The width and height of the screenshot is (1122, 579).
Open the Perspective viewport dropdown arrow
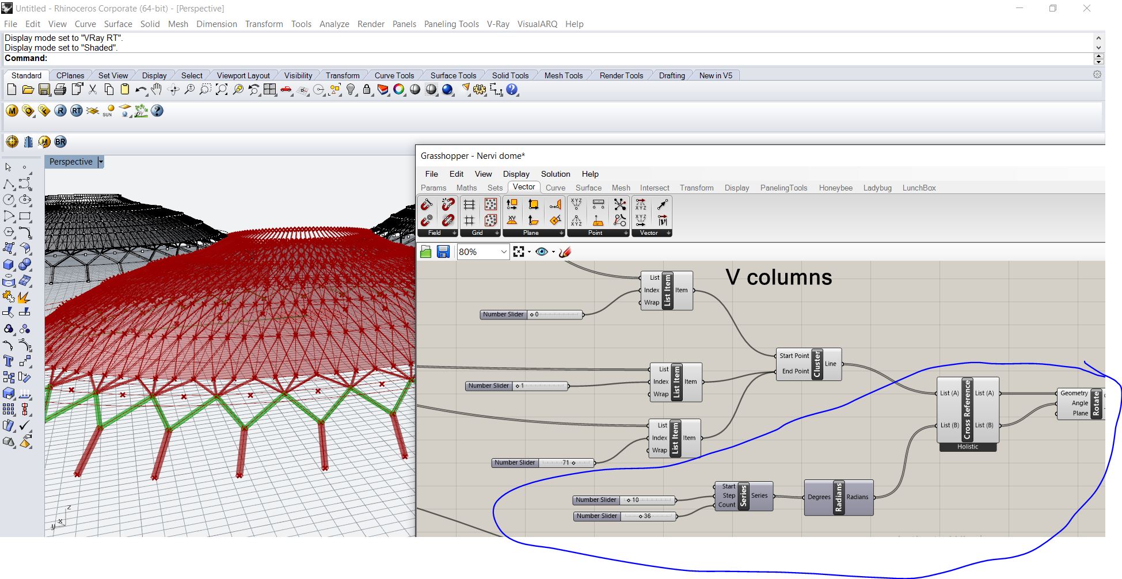pos(101,162)
